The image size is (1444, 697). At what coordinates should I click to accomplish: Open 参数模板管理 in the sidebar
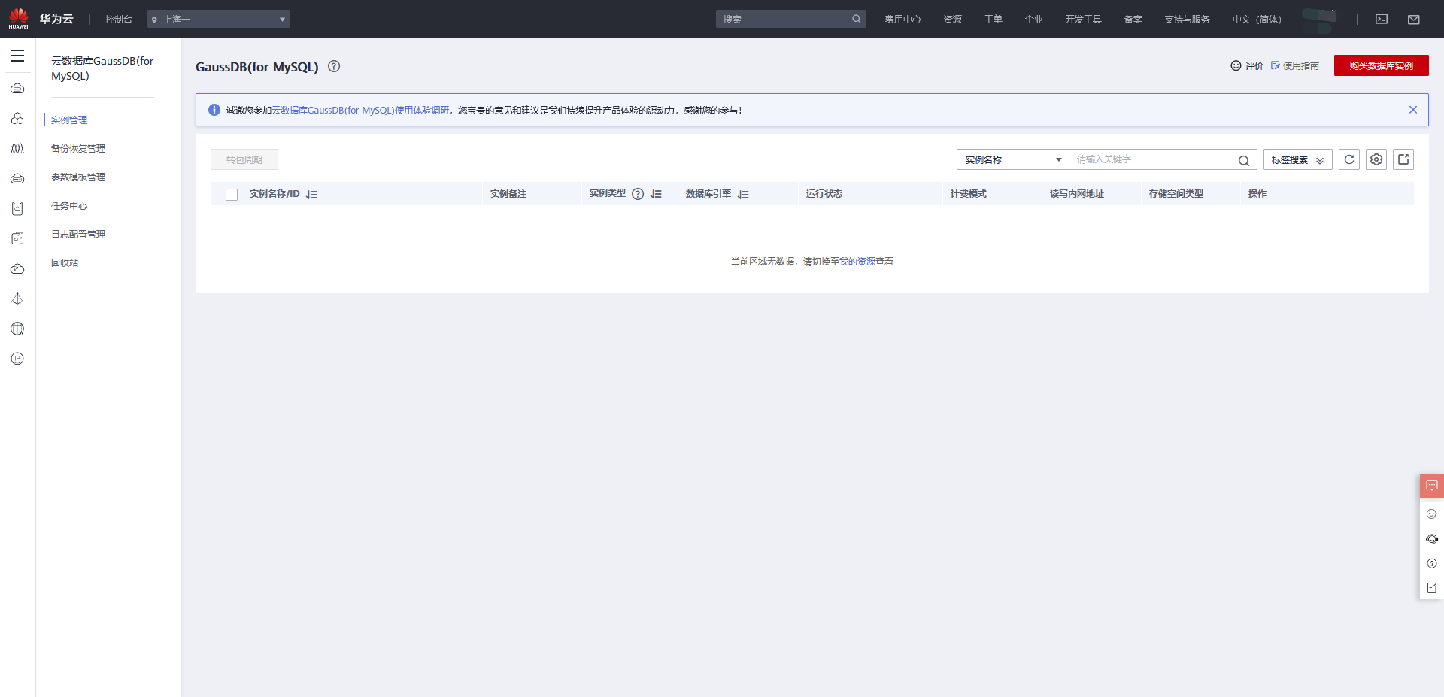click(78, 177)
